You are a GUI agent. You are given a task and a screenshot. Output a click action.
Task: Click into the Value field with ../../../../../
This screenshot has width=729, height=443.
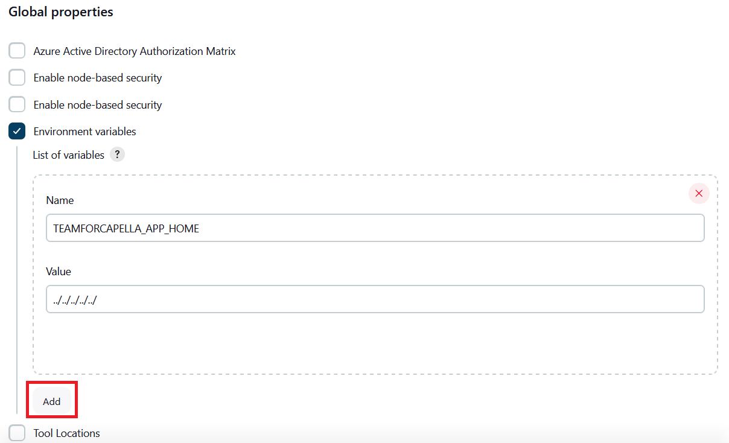[x=375, y=299]
